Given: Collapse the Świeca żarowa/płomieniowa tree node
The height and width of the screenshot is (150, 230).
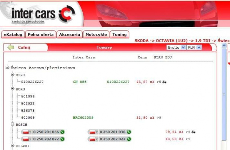Looking at the screenshot, I should (7, 67).
